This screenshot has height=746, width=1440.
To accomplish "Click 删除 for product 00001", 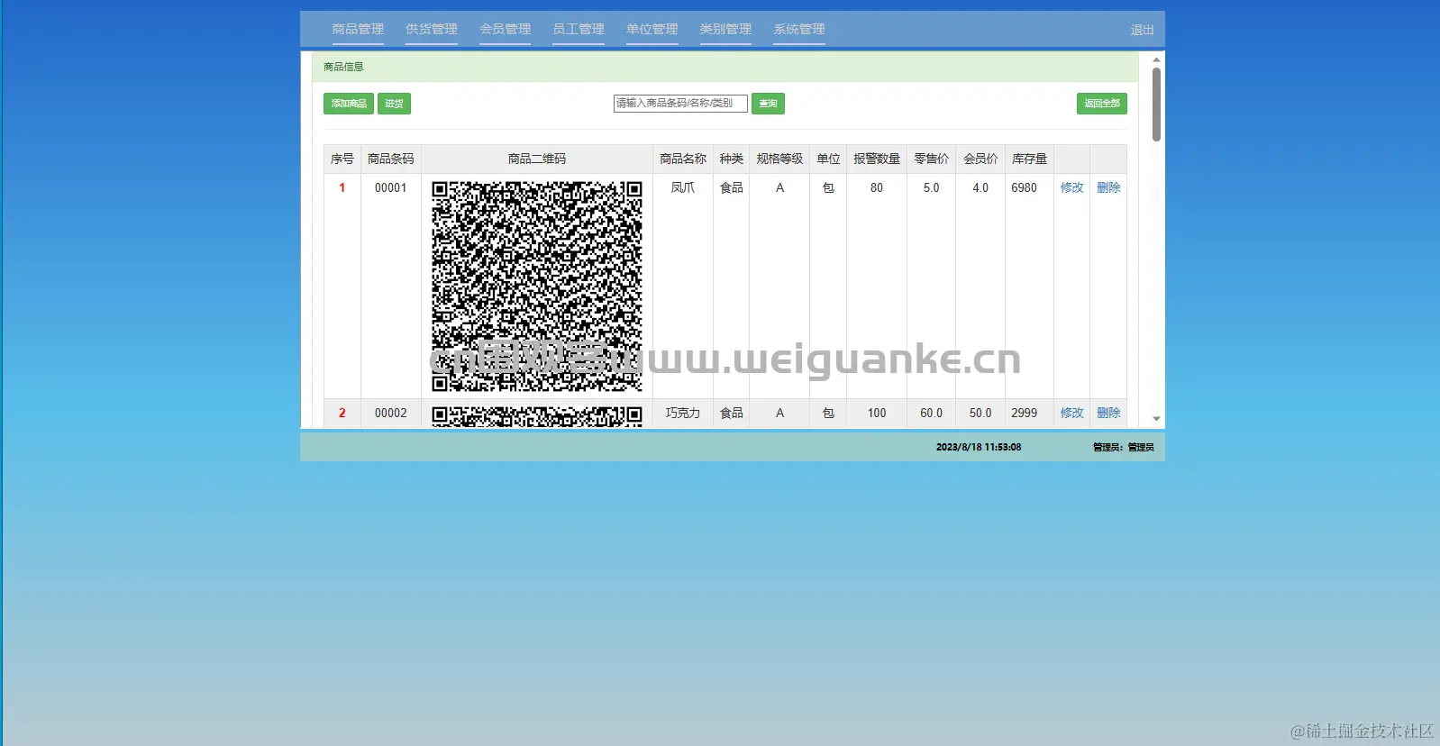I will tap(1108, 187).
